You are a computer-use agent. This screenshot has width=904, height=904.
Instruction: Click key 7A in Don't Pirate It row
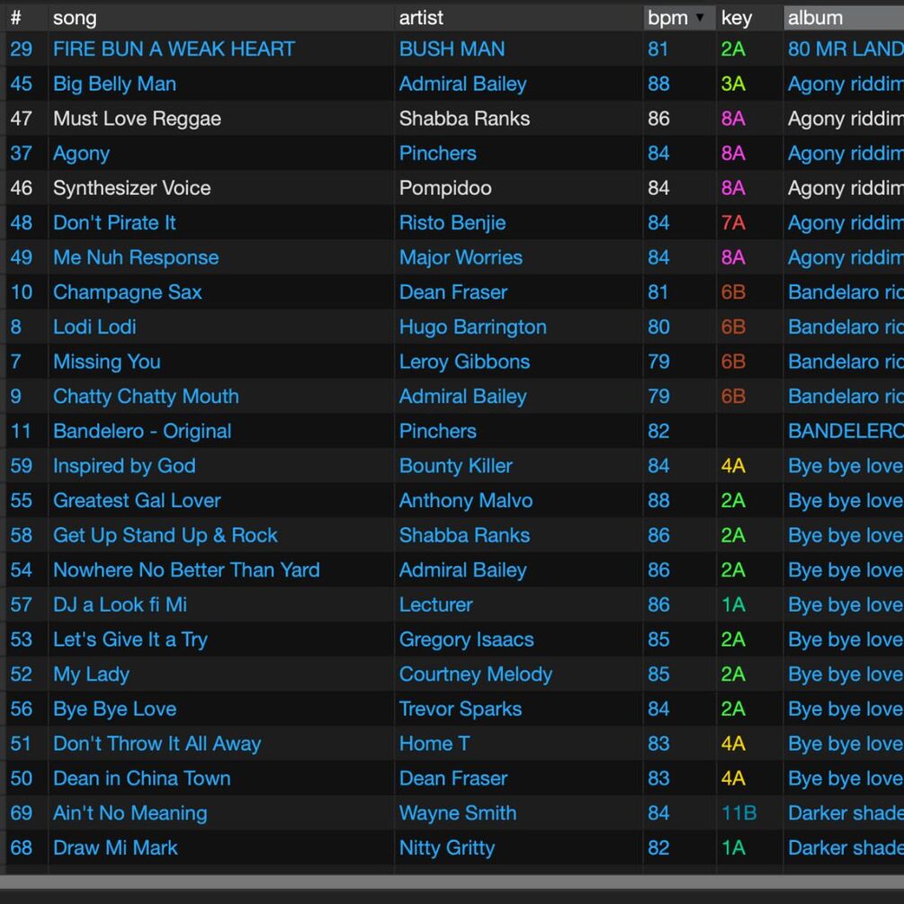pyautogui.click(x=733, y=222)
